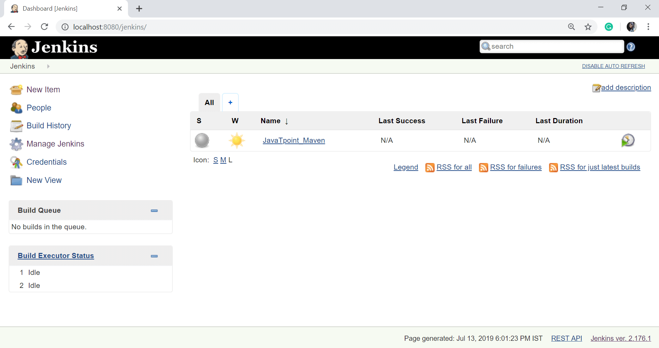Set icon size to M

pyautogui.click(x=223, y=160)
